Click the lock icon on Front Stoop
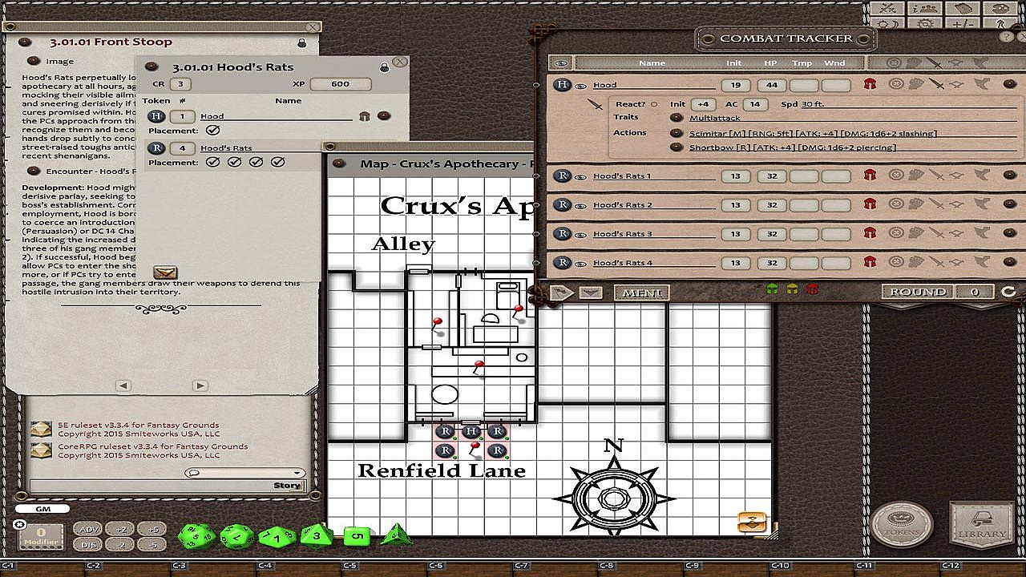Image resolution: width=1026 pixels, height=577 pixels. pos(301,42)
